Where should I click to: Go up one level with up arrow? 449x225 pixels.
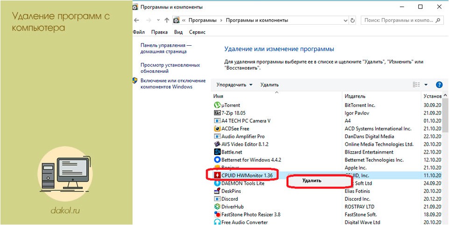(x=167, y=21)
